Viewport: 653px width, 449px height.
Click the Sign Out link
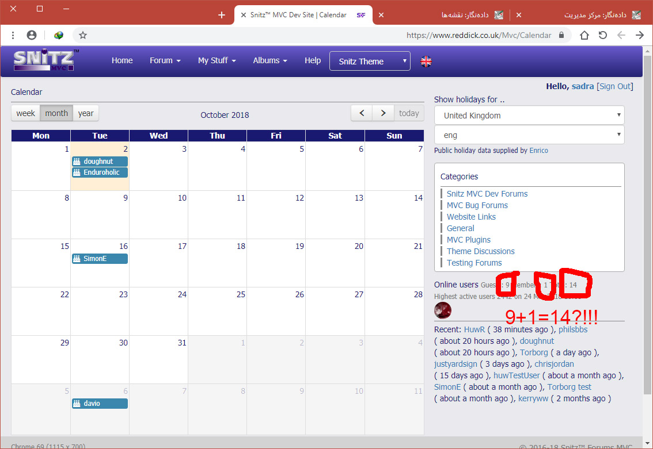pos(614,86)
